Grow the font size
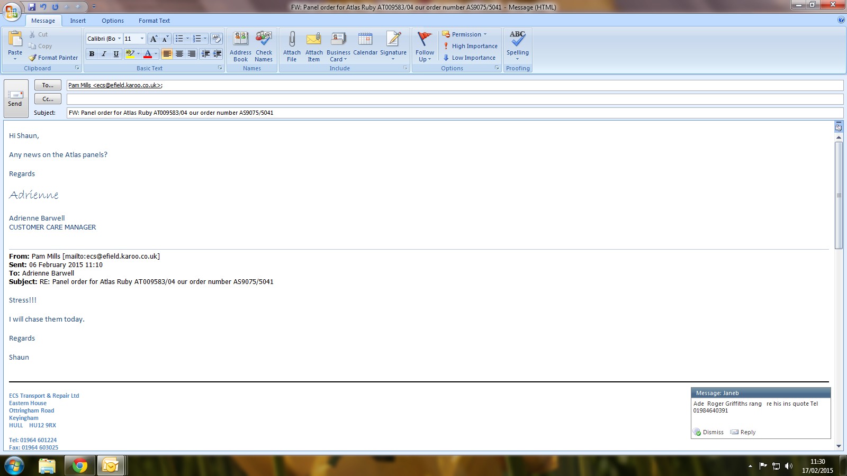This screenshot has height=476, width=847. click(x=154, y=39)
